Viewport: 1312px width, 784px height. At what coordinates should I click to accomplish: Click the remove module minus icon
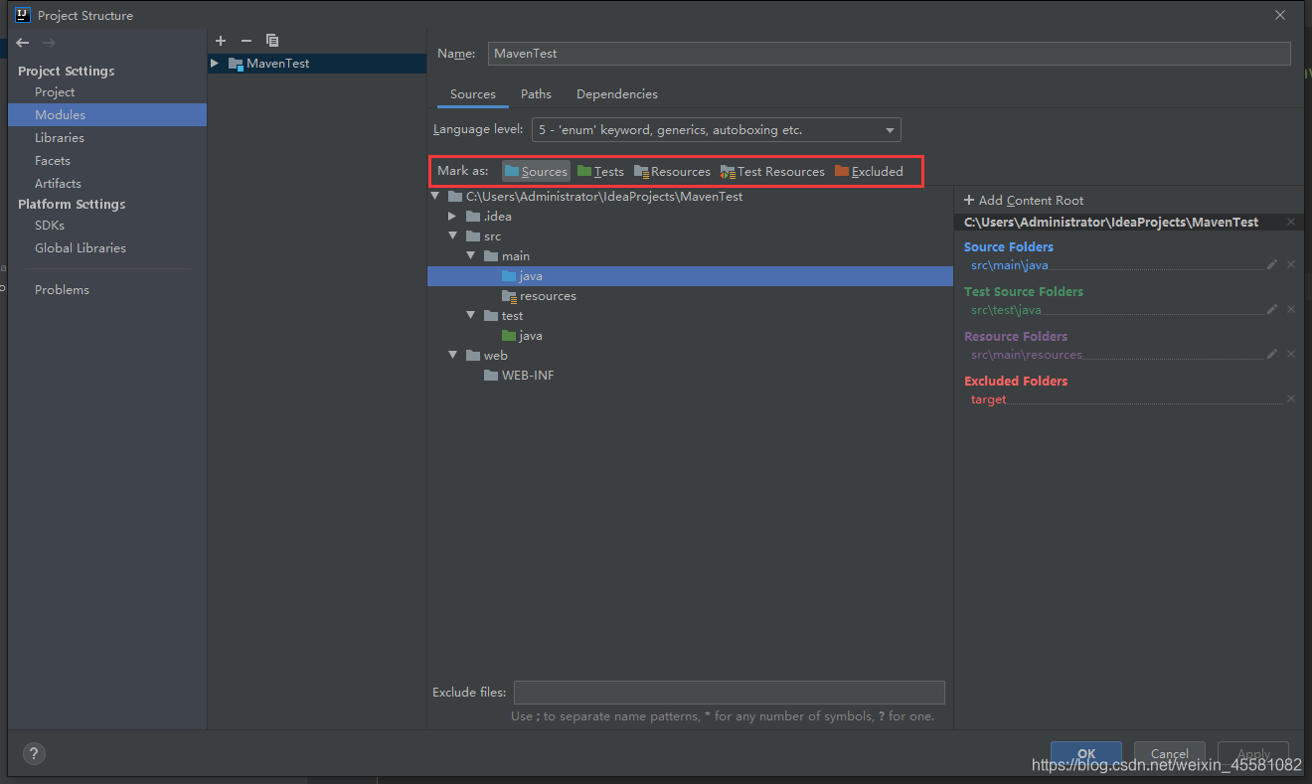coord(246,41)
